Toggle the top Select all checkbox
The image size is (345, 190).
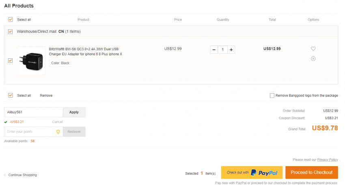point(11,19)
